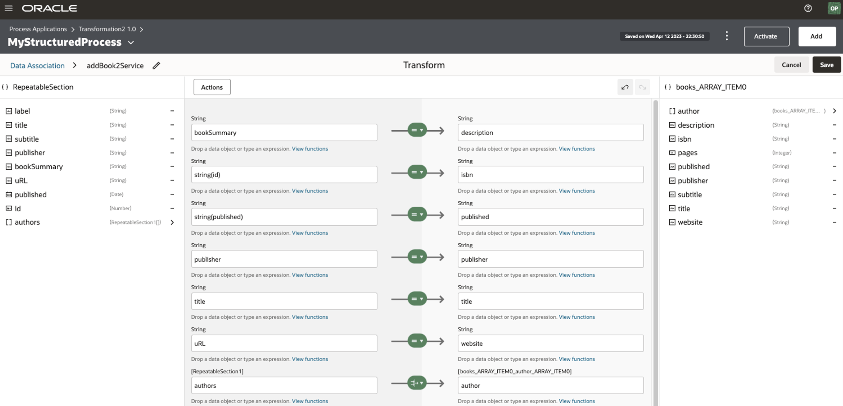Click the Activate button
843x406 pixels.
click(x=766, y=36)
